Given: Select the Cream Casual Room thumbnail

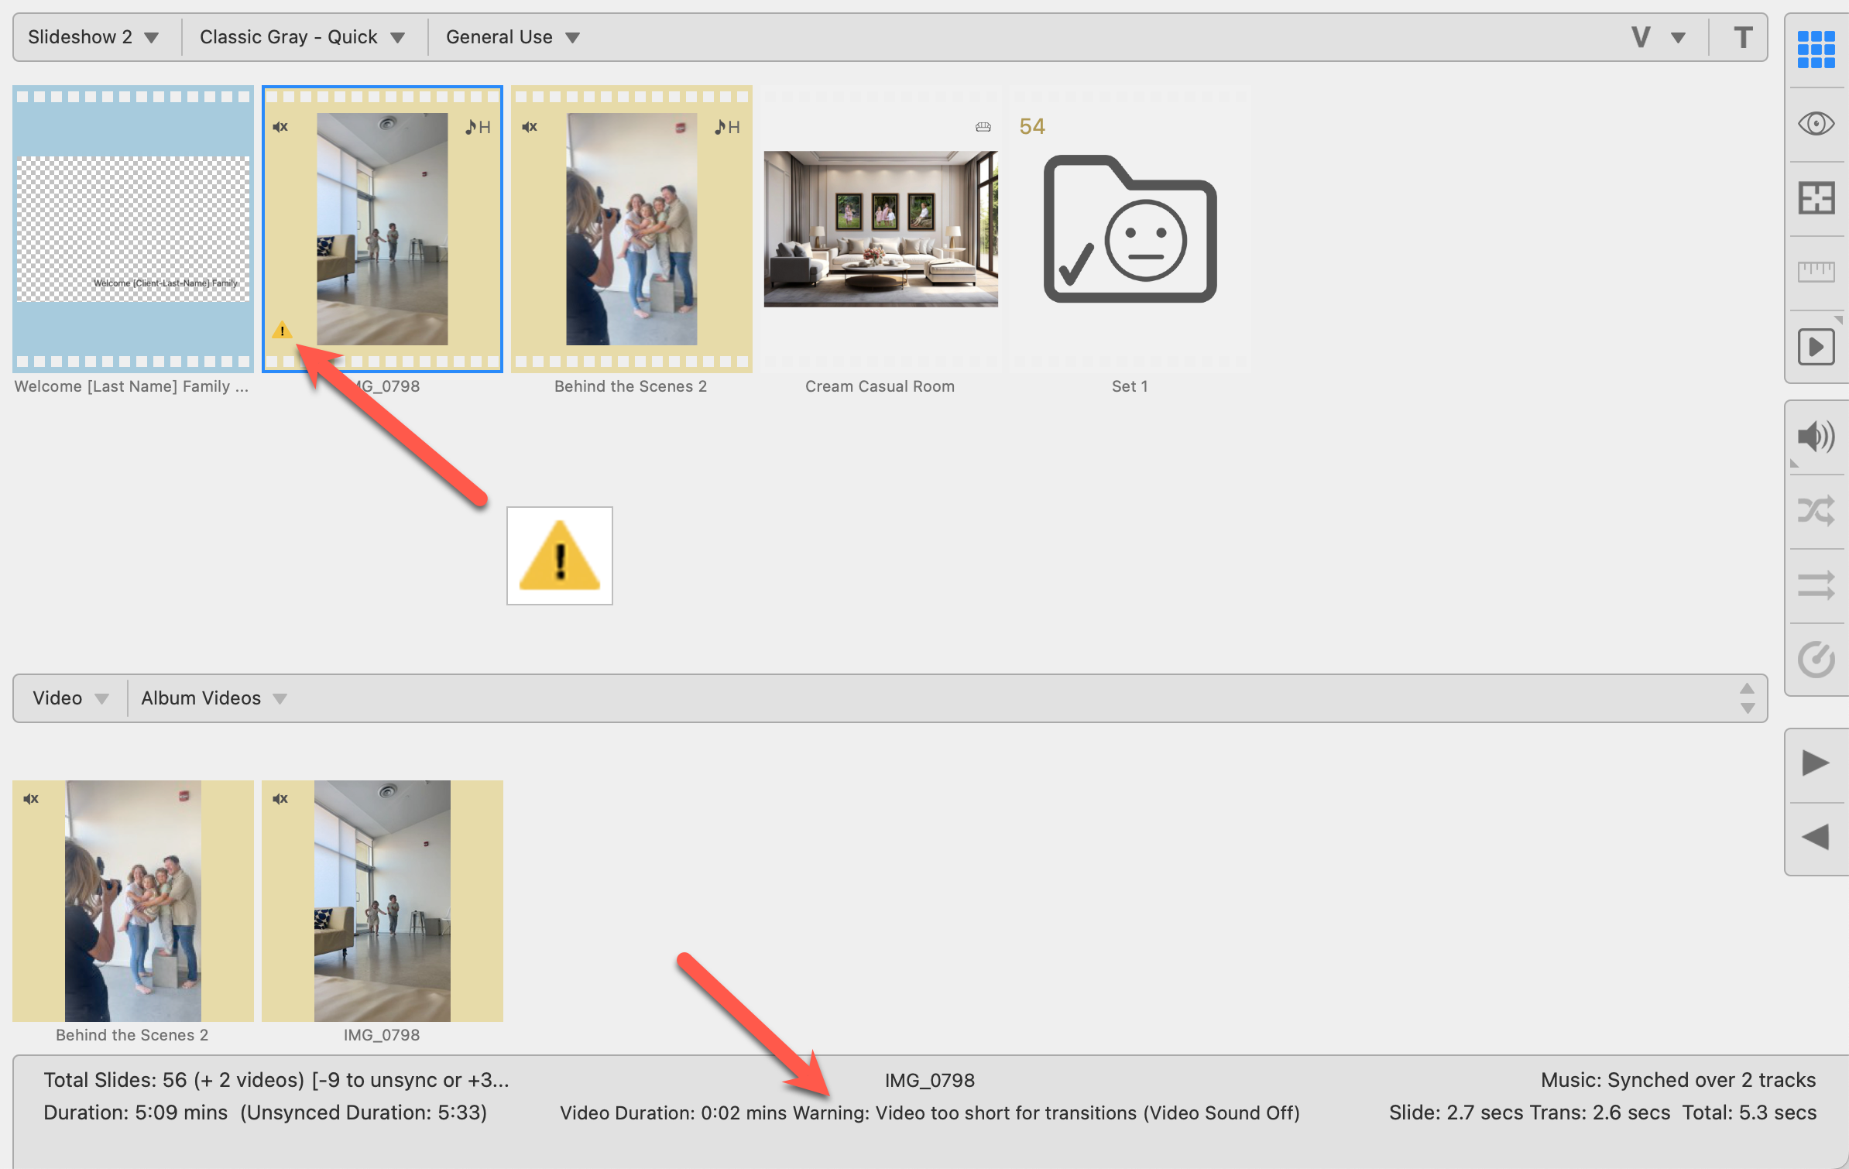Looking at the screenshot, I should [880, 229].
